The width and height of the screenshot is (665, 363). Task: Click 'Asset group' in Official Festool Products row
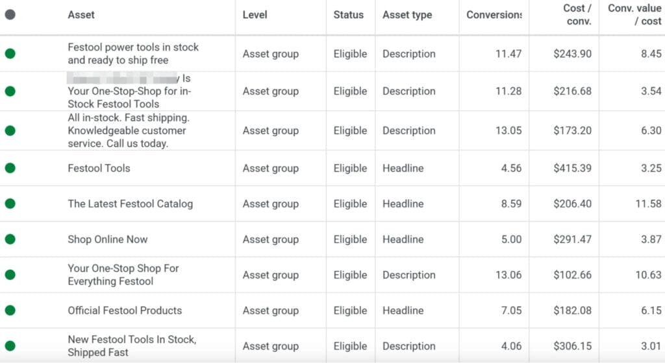(x=271, y=310)
